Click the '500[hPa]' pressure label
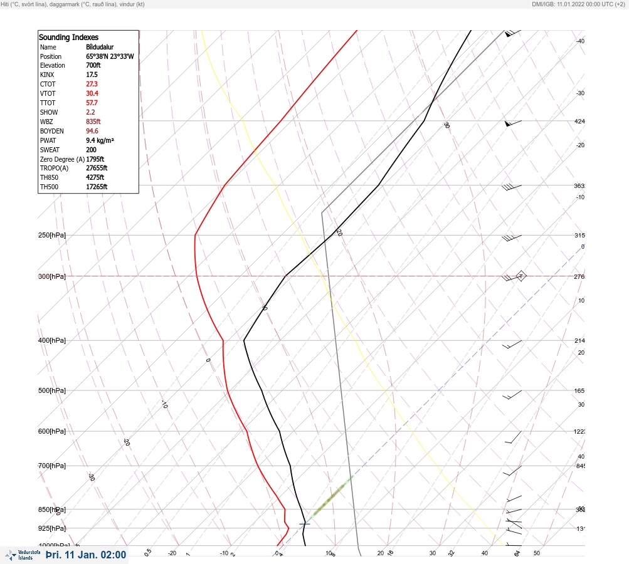This screenshot has width=629, height=564. coord(52,390)
